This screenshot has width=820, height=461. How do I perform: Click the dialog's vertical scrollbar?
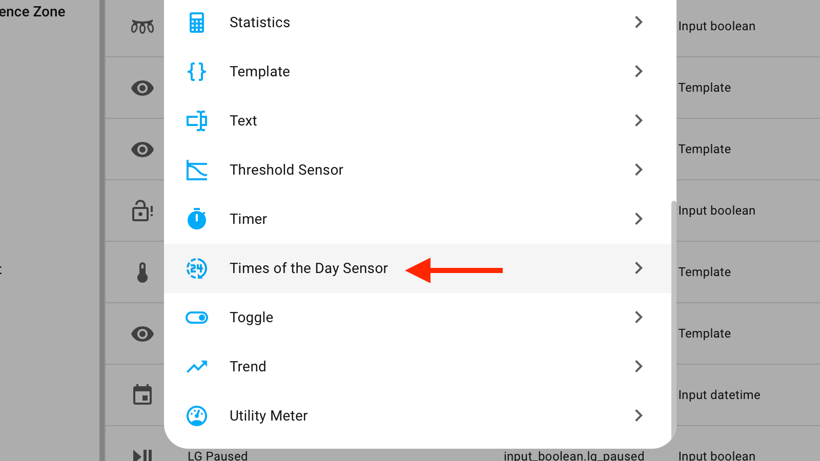(673, 318)
